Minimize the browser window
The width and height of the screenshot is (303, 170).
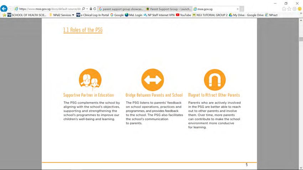(275, 3)
